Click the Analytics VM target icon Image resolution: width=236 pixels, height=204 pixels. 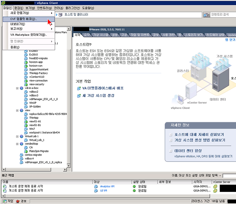[x=96, y=187]
